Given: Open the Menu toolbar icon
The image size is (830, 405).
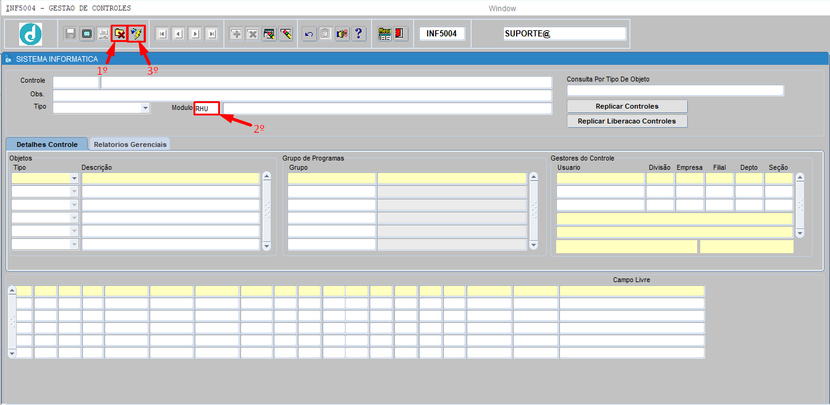Looking at the screenshot, I should (x=384, y=34).
